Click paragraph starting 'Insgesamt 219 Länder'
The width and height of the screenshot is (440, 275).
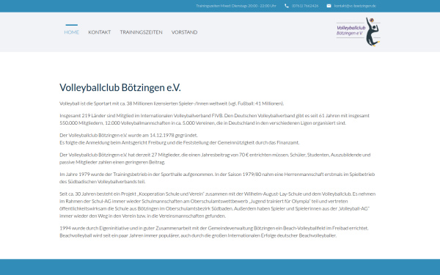(x=215, y=119)
